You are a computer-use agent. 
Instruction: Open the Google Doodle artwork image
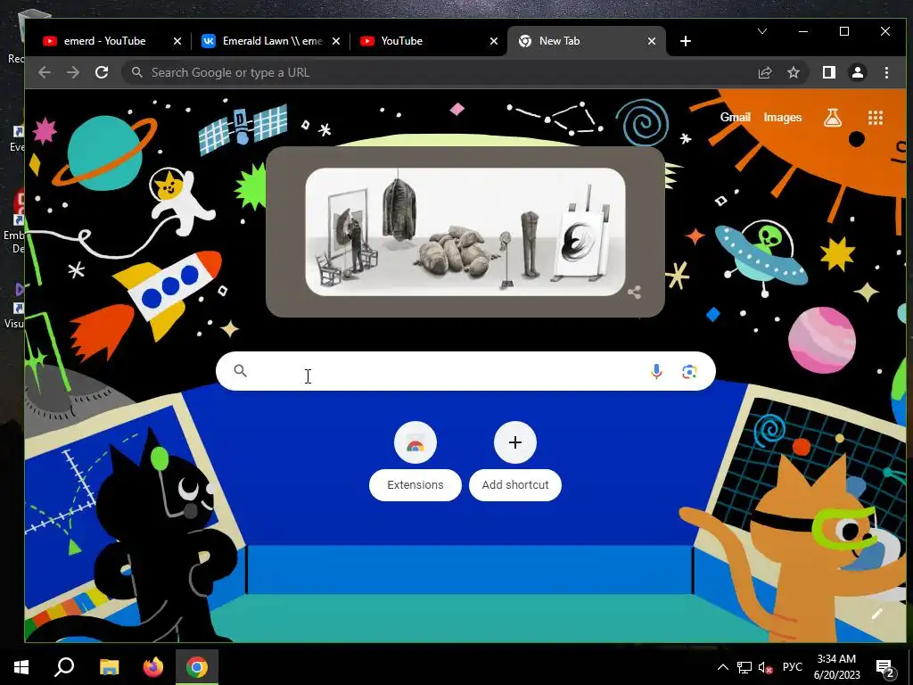[465, 232]
